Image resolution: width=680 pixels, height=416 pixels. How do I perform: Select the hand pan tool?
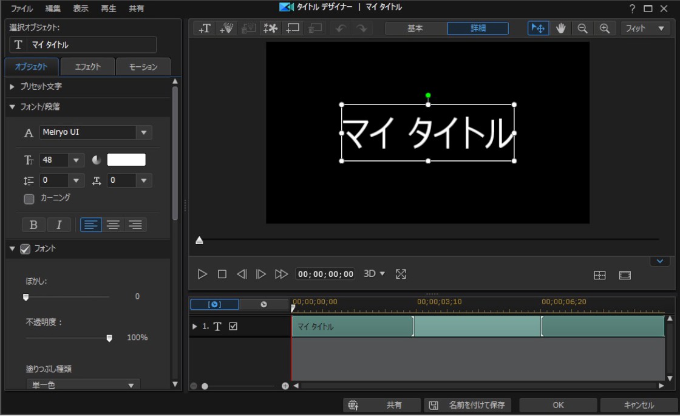(x=560, y=29)
